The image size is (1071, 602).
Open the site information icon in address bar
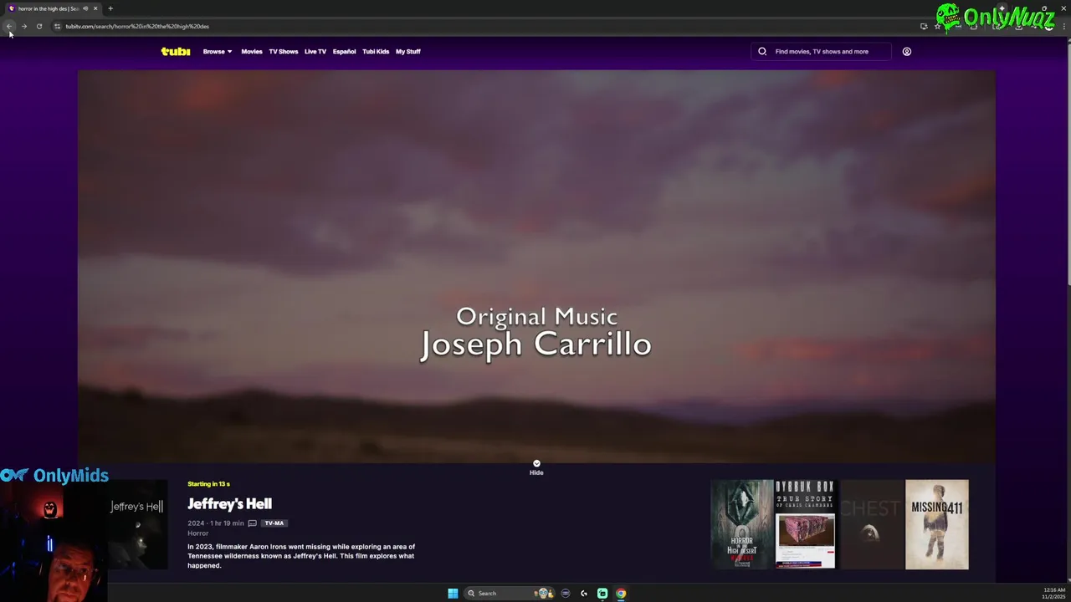coord(57,26)
